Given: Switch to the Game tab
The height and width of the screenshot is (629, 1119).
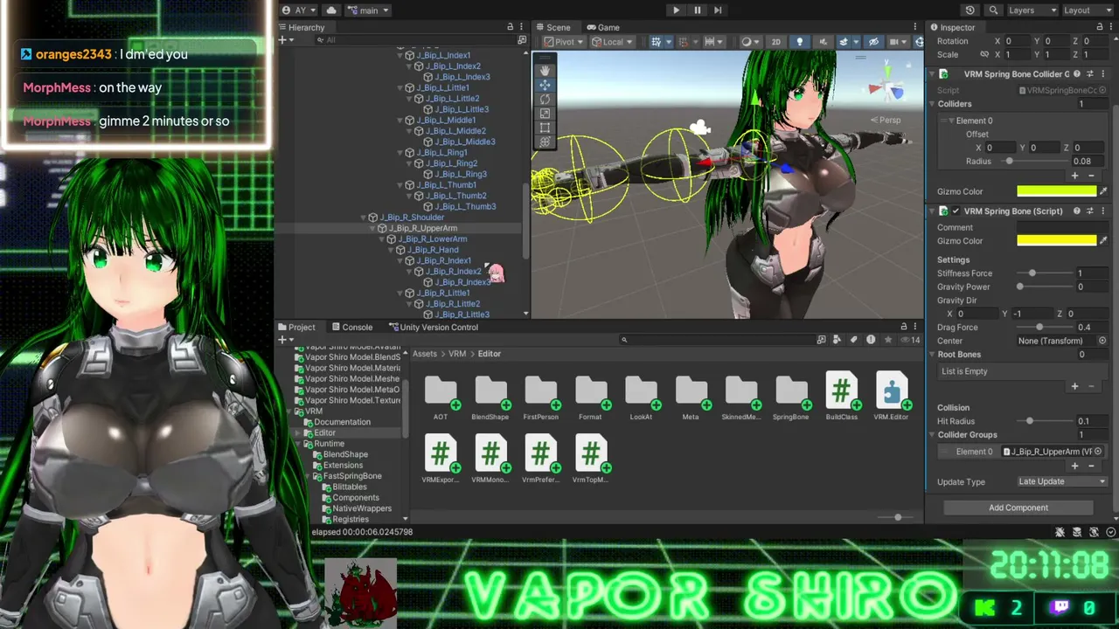Looking at the screenshot, I should (x=603, y=27).
